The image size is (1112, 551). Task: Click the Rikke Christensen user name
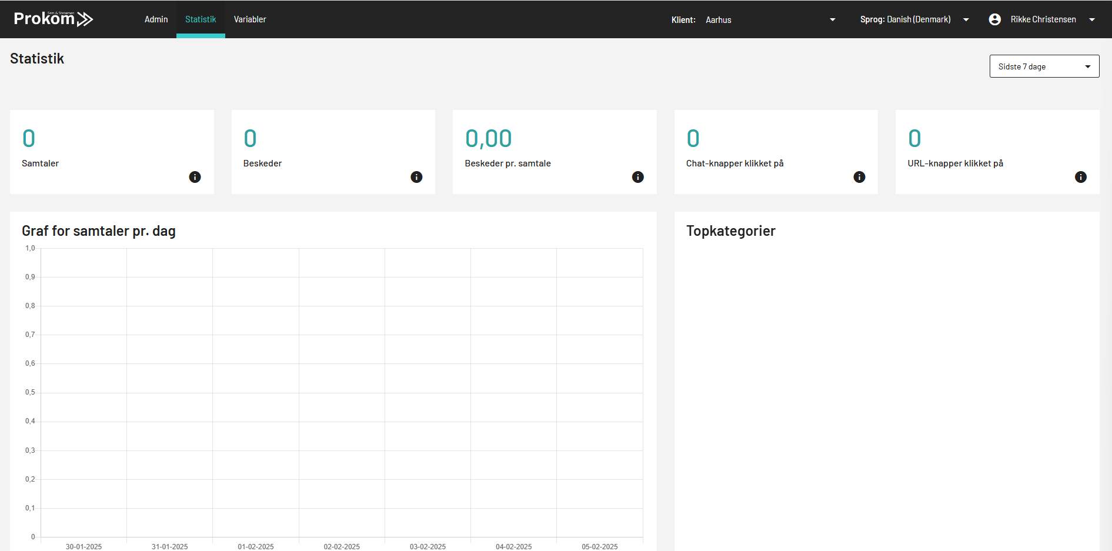1043,19
